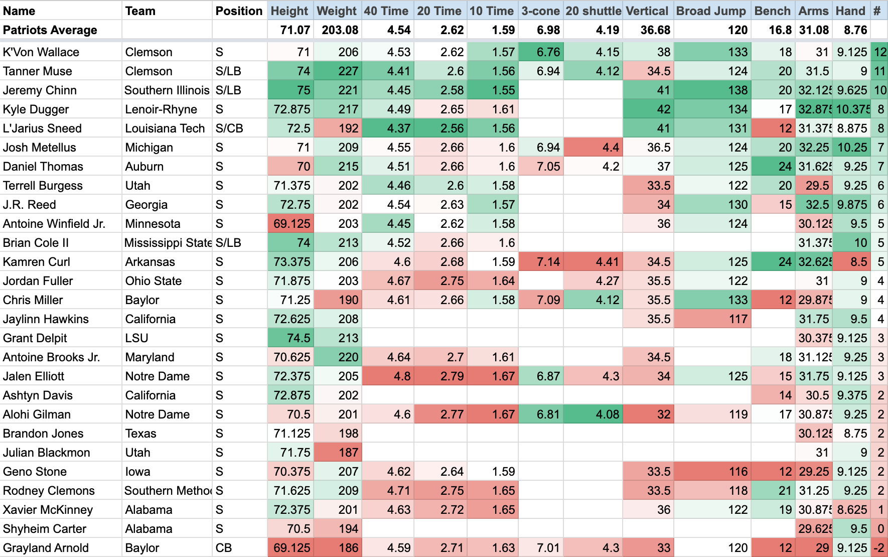The height and width of the screenshot is (557, 888).
Task: Click the Broad Jump column header
Action: click(711, 11)
